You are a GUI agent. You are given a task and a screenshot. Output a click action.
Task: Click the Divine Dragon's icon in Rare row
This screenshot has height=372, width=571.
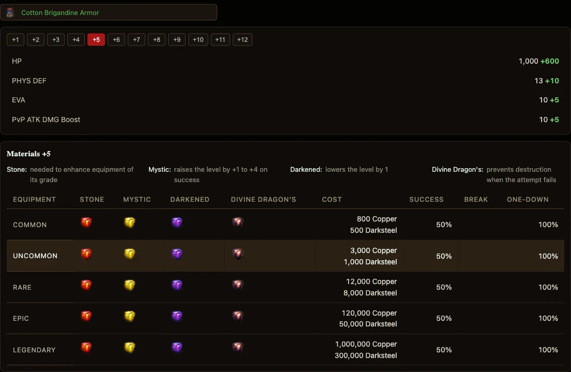(238, 285)
